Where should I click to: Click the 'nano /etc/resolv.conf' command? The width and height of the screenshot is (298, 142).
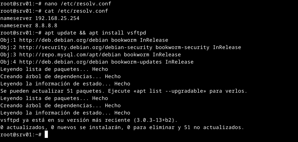click(78, 4)
